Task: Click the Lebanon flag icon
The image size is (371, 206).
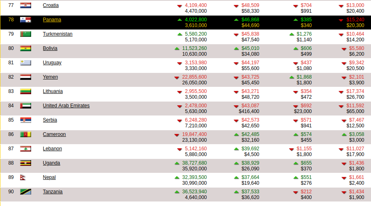Action: [x=25, y=149]
